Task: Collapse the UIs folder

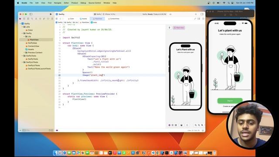Action: 24,37
